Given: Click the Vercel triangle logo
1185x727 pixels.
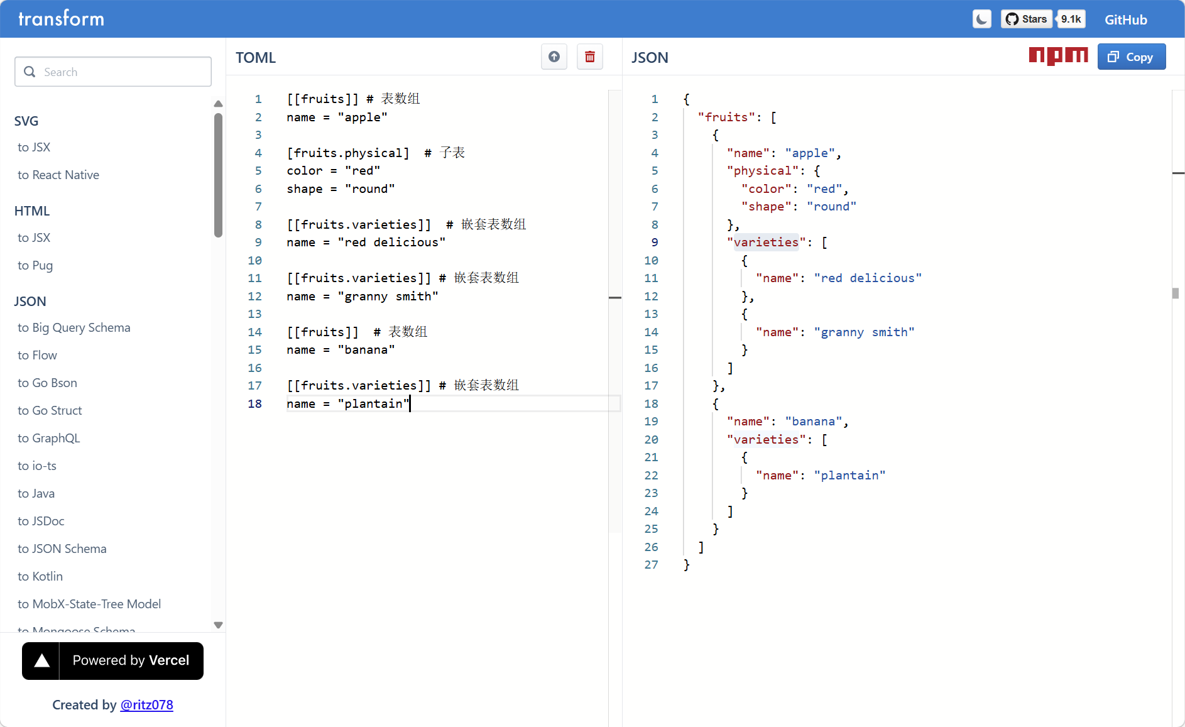Looking at the screenshot, I should [41, 660].
